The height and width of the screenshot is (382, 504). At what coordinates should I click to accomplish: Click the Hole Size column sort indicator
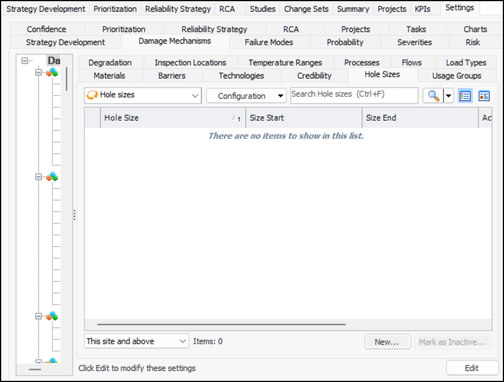[x=236, y=118]
